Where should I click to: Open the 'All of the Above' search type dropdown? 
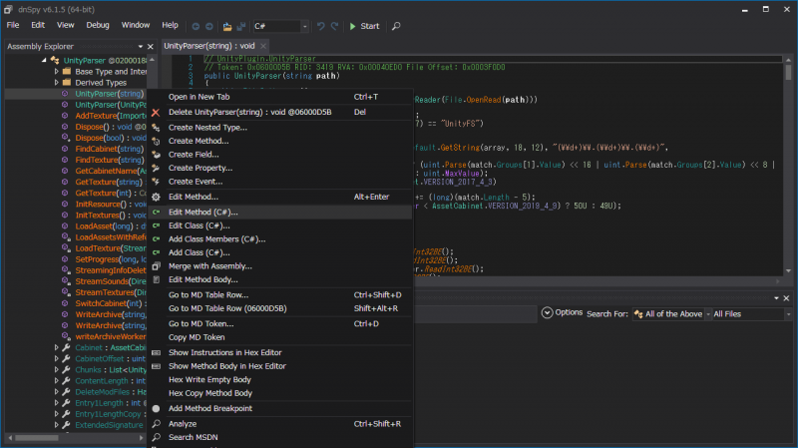(x=667, y=313)
